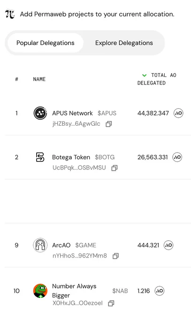Sort by the NAME column header
This screenshot has height=319, width=191.
(39, 79)
